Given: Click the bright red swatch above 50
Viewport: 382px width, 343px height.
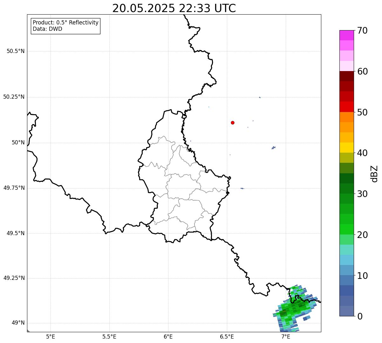Looking at the screenshot, I should pyautogui.click(x=346, y=107).
